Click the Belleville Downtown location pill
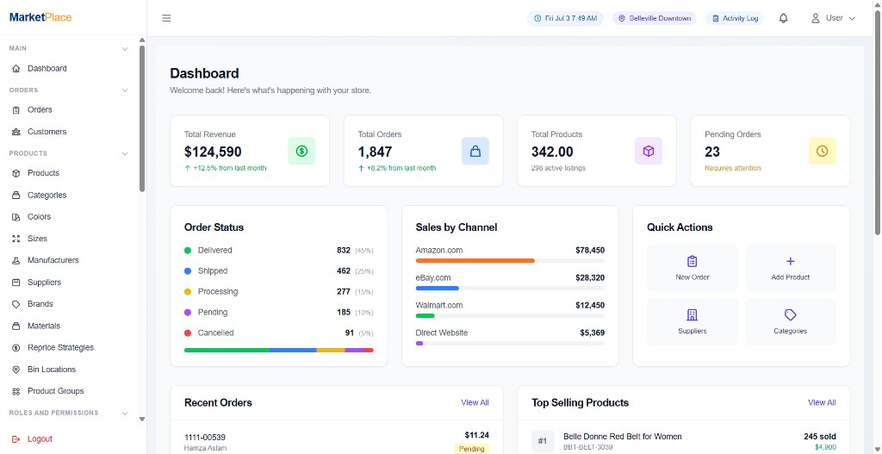This screenshot has width=882, height=454. pos(655,19)
